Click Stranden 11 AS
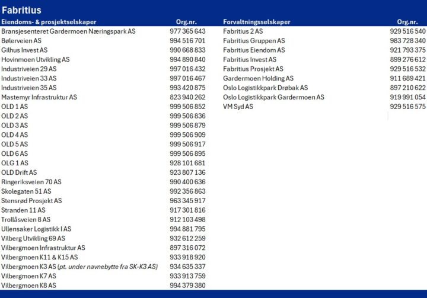 [x=23, y=210]
